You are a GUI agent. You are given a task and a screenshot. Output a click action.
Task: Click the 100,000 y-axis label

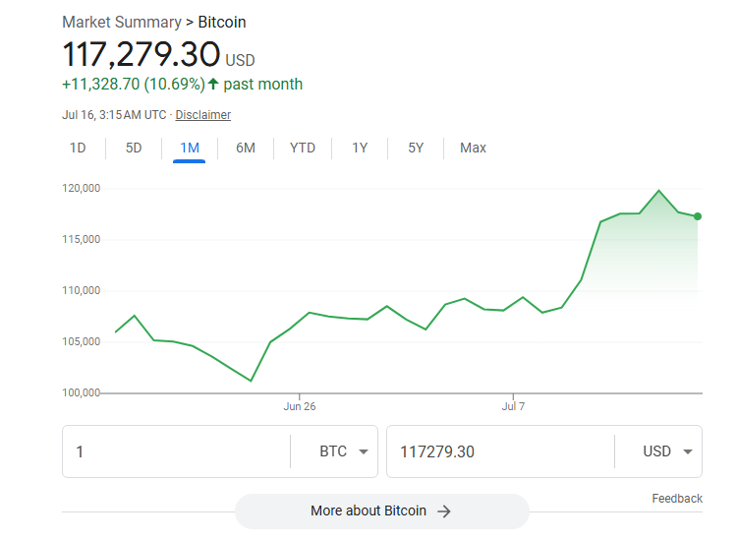pyautogui.click(x=82, y=392)
